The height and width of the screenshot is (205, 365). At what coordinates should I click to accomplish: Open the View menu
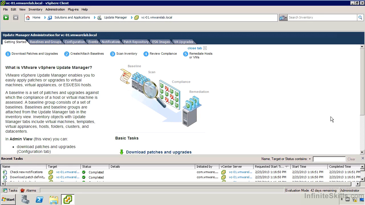pos(22,9)
